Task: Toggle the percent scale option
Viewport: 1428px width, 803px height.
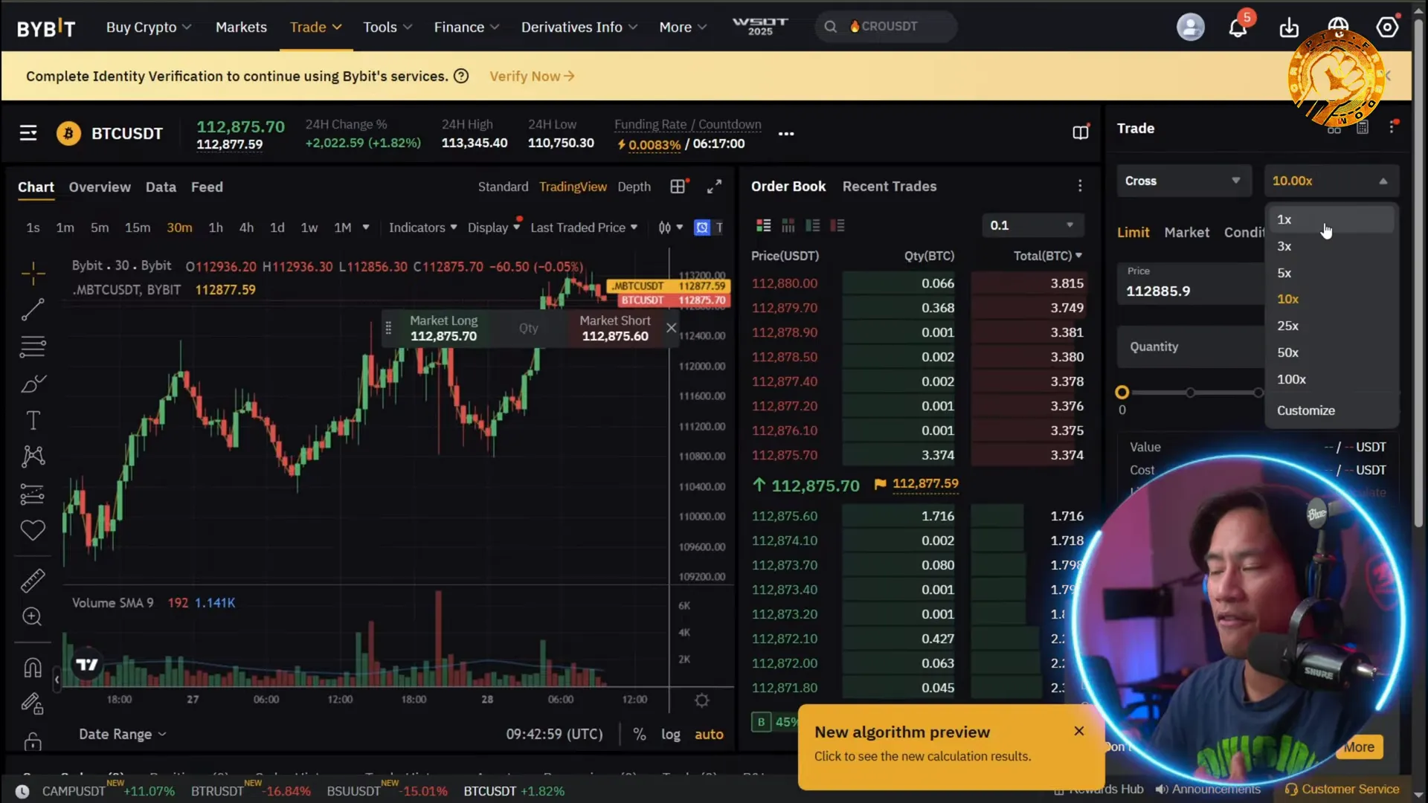Action: point(640,735)
